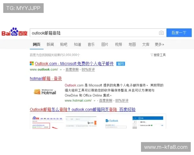
Task: Expand the 更多» menu
Action: [x=159, y=44]
